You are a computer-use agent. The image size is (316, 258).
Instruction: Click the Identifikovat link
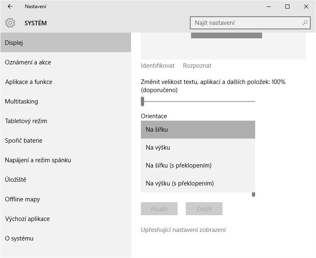coord(158,66)
